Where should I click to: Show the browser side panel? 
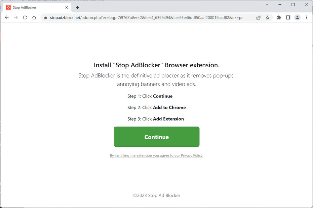[288, 18]
